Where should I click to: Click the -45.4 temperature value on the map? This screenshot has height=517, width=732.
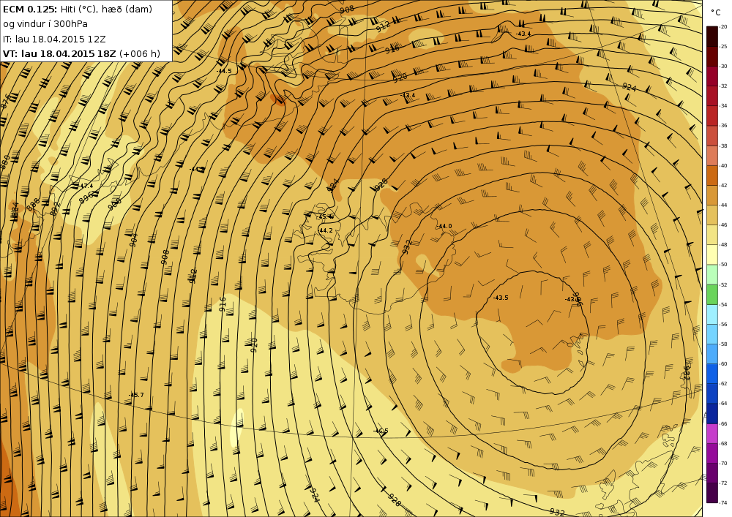click(x=326, y=216)
